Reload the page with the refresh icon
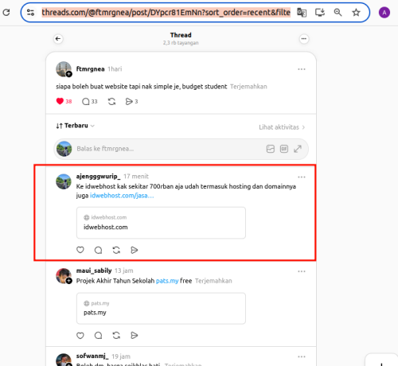The image size is (398, 366). coord(6,12)
